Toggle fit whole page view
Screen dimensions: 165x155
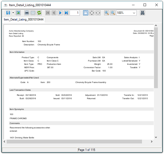(92, 13)
